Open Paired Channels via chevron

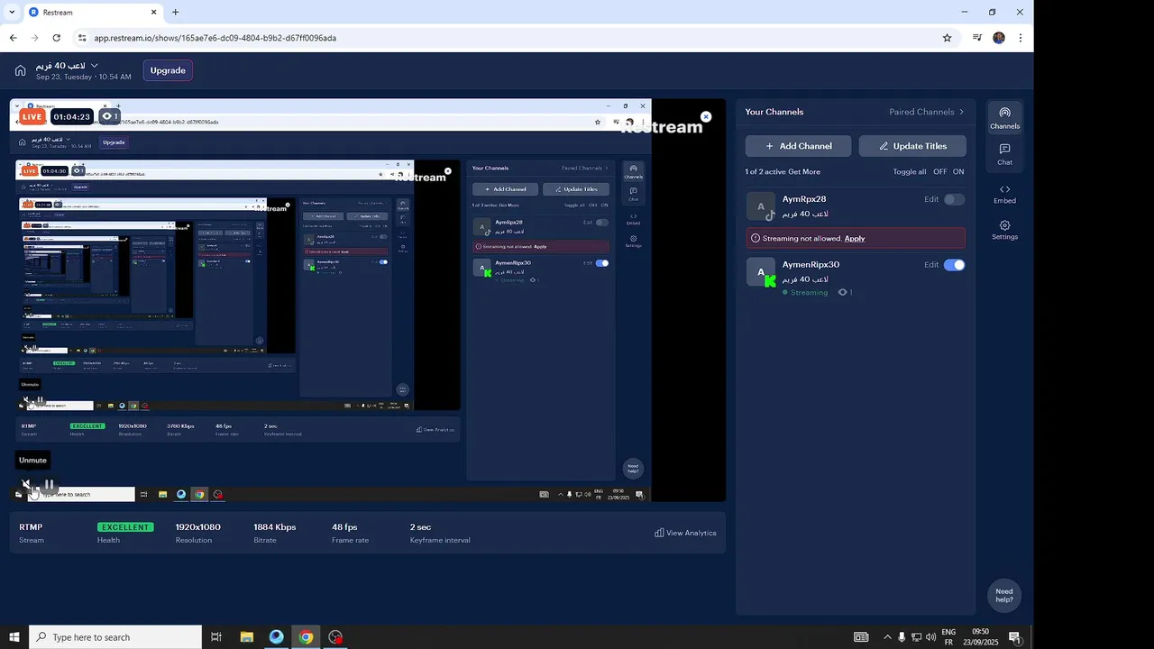click(961, 112)
